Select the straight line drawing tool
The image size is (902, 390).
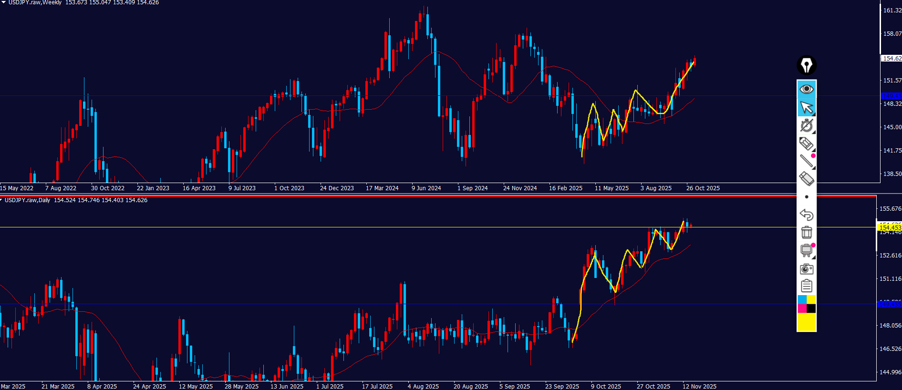point(806,161)
